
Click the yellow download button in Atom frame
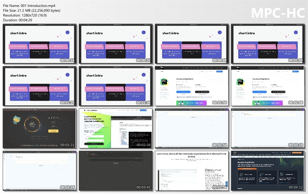(53, 131)
